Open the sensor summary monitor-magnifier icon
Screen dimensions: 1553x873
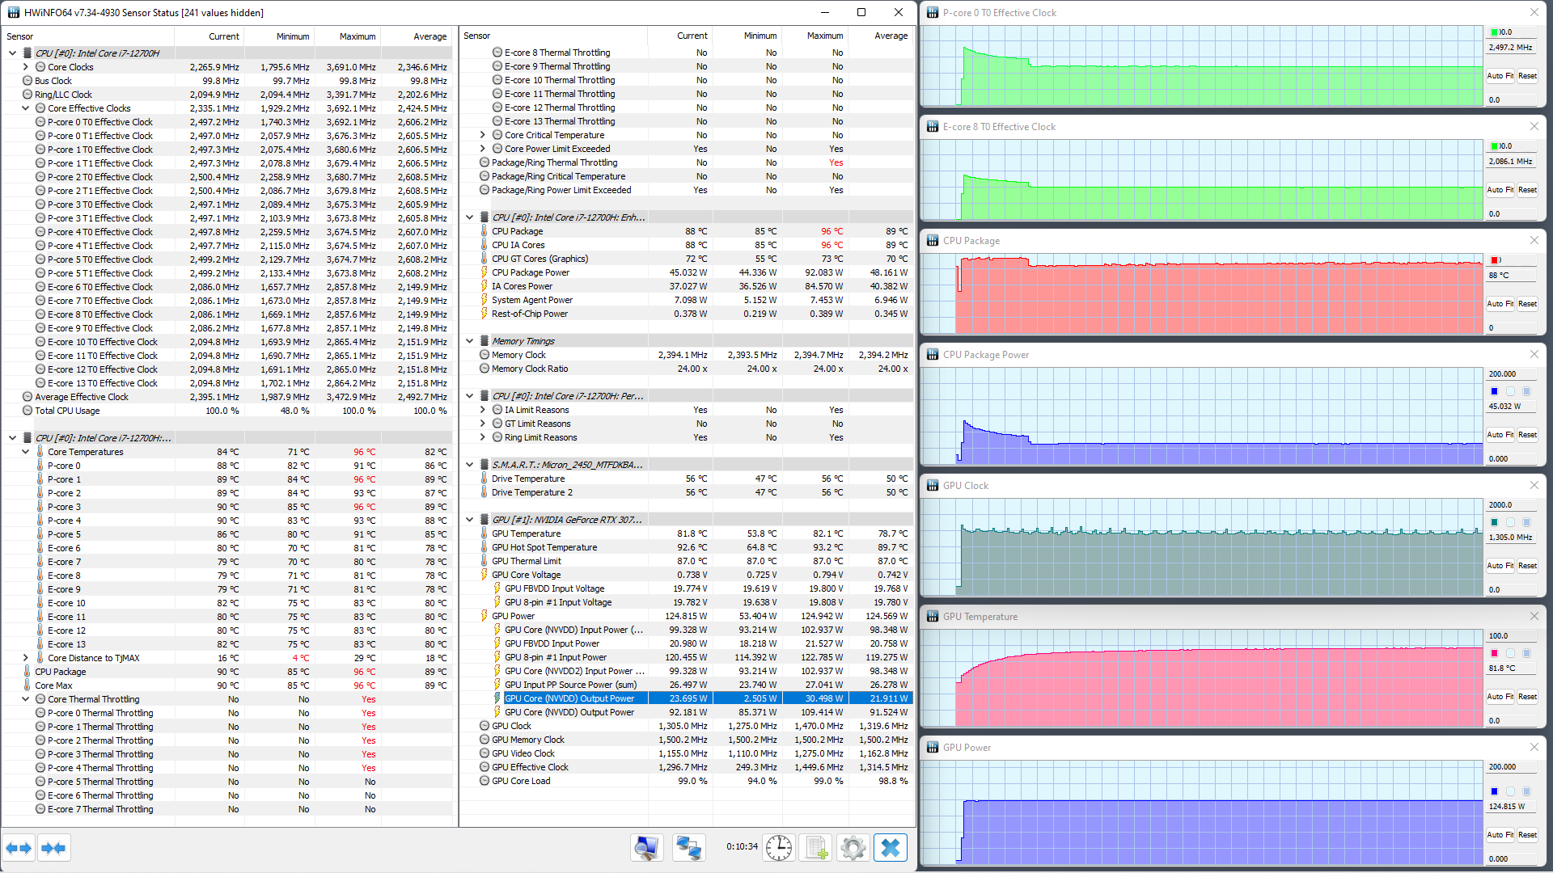(x=646, y=848)
